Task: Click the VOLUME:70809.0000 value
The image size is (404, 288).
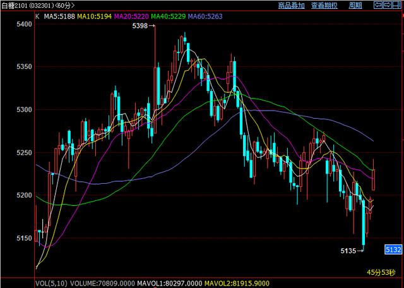Action: 102,284
